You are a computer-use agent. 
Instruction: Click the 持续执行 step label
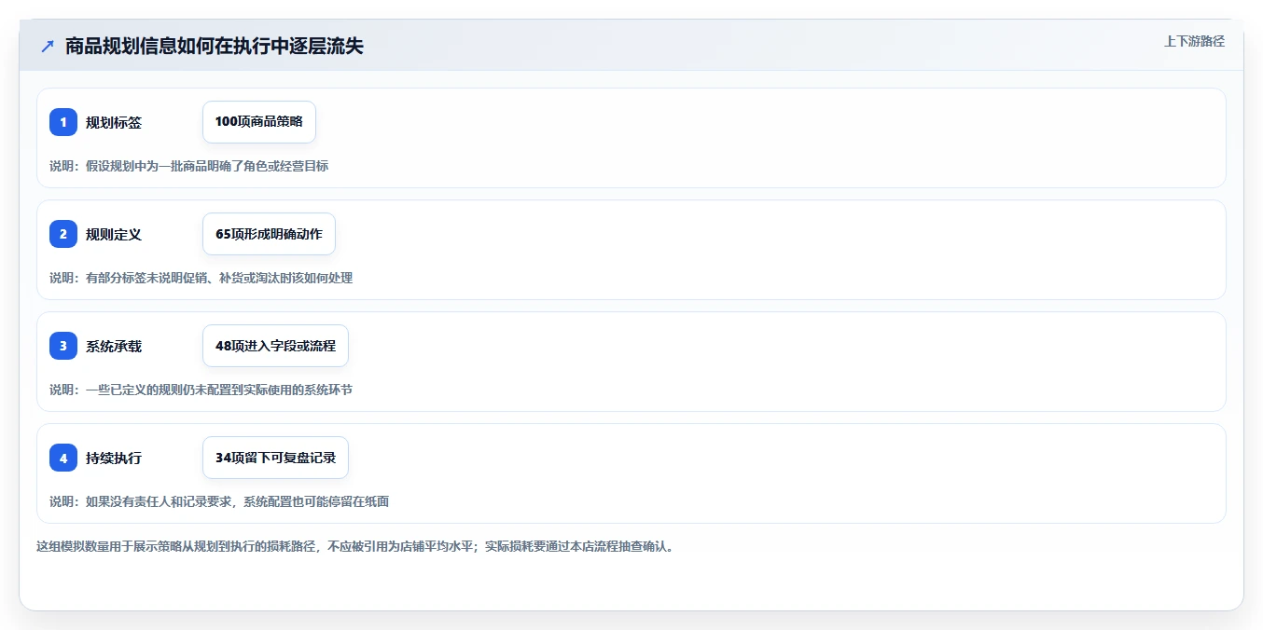(x=114, y=459)
